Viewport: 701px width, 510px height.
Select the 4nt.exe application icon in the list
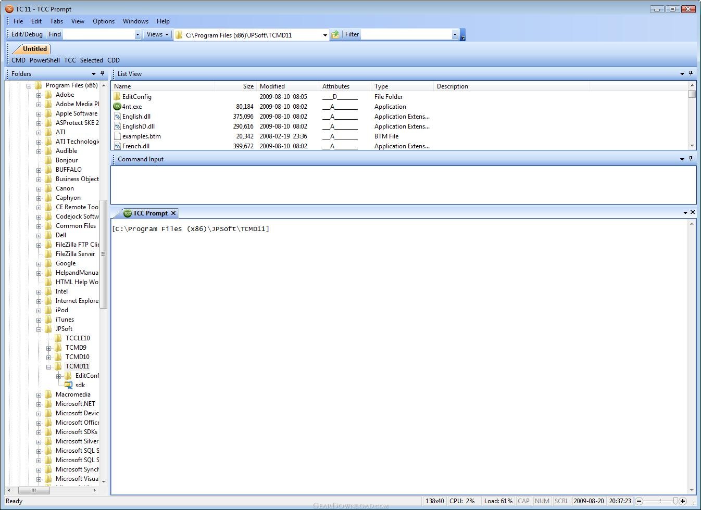pos(117,106)
